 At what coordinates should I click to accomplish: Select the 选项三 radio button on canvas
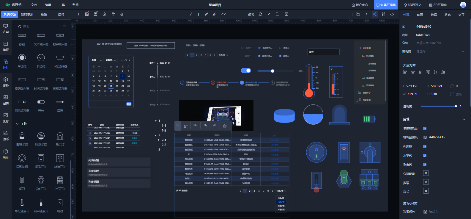(280, 48)
